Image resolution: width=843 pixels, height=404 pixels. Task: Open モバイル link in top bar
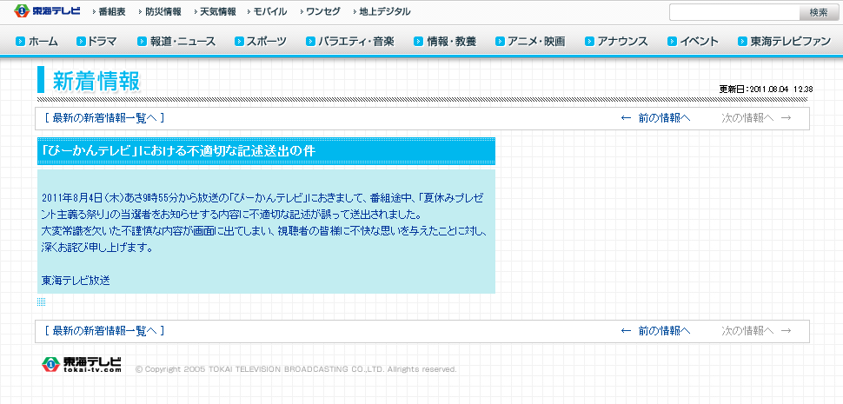tap(270, 11)
